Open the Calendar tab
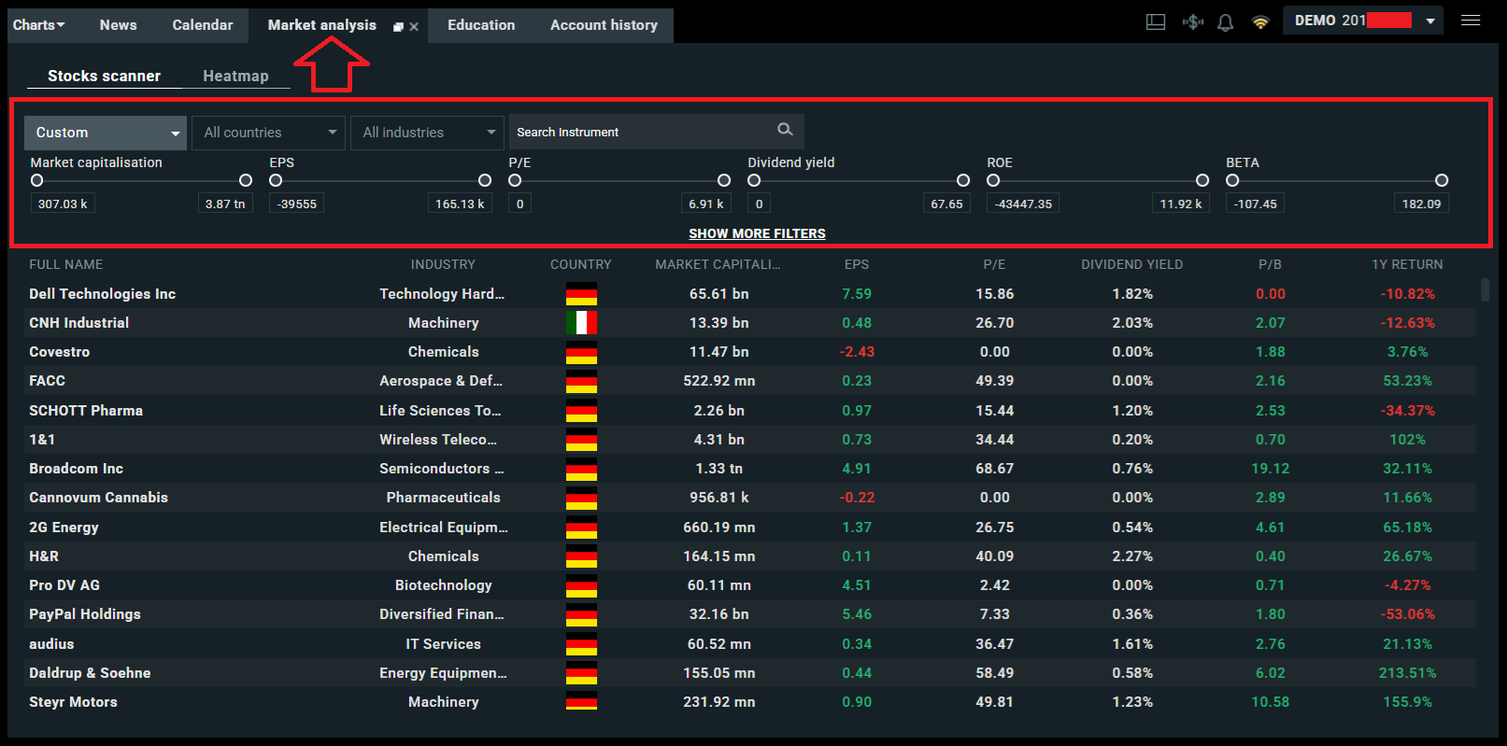1507x746 pixels. (203, 25)
